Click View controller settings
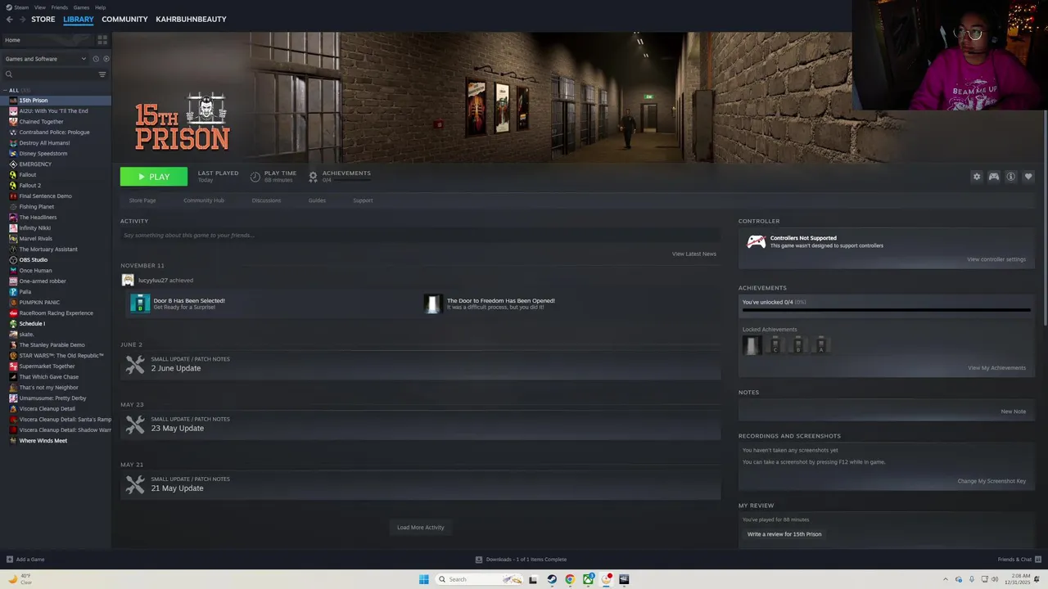Viewport: 1048px width, 589px height. [996, 259]
